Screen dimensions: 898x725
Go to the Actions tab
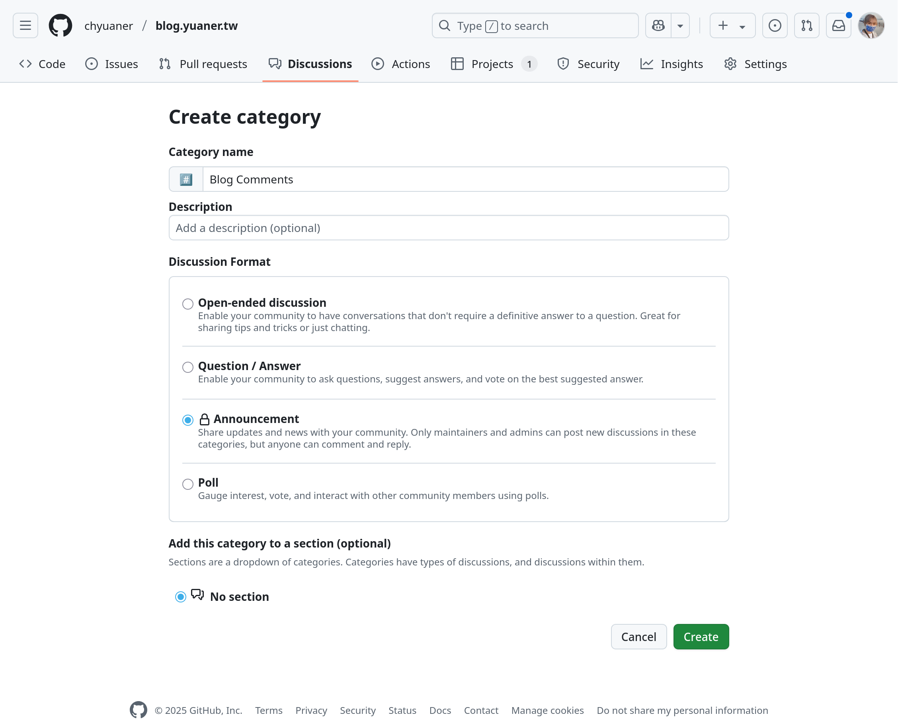coord(401,64)
